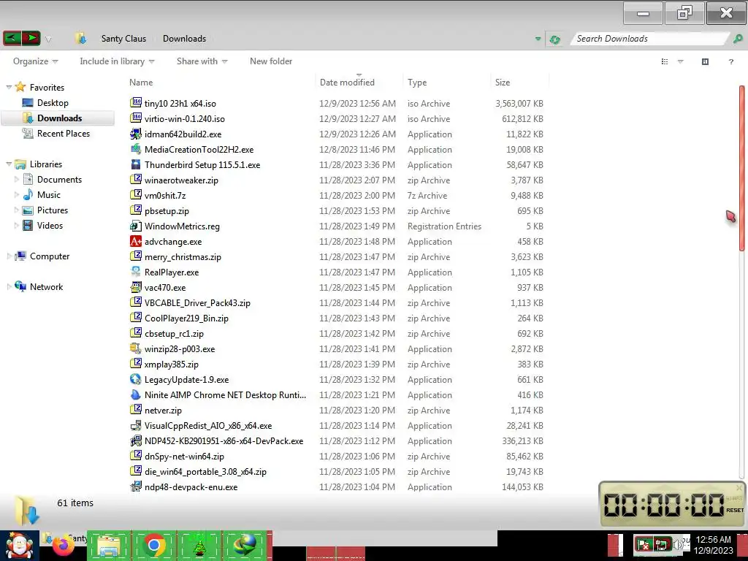Click the VisualCppRedist_AIO_x86_x64.exe icon
Screen dimensions: 748x561
pyautogui.click(x=136, y=425)
